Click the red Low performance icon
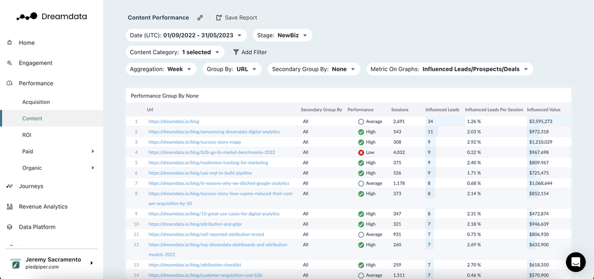 [x=361, y=153]
